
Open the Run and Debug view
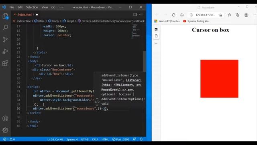tap(5, 51)
